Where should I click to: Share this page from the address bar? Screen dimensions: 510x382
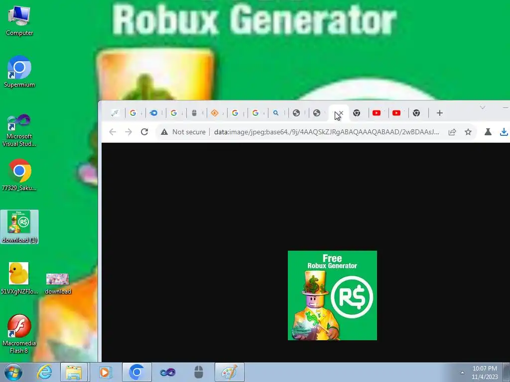(452, 132)
